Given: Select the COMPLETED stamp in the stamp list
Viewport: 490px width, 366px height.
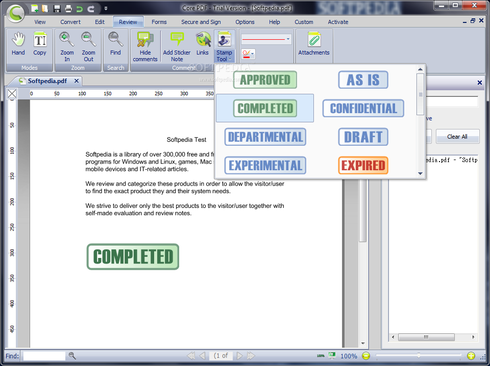Looking at the screenshot, I should point(265,108).
